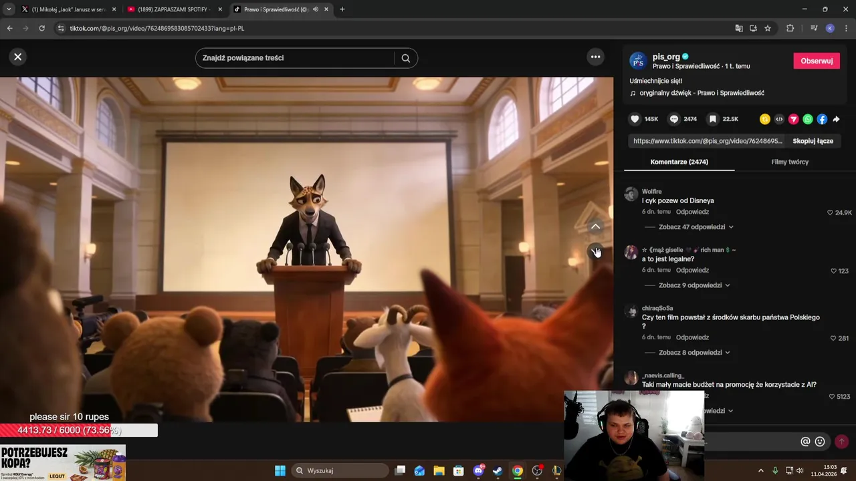The image size is (856, 481).
Task: Click the oryginalny dźwięk sound link
Action: 702,93
